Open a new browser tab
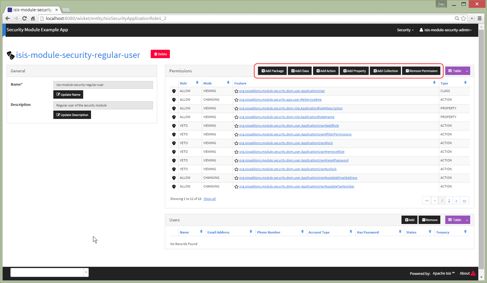The image size is (487, 283). click(x=66, y=10)
